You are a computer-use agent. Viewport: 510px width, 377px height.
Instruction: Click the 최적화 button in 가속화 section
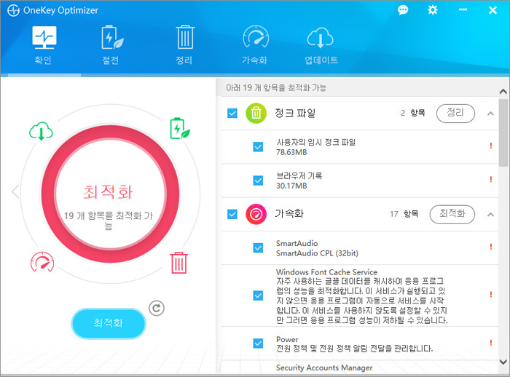pyautogui.click(x=452, y=214)
